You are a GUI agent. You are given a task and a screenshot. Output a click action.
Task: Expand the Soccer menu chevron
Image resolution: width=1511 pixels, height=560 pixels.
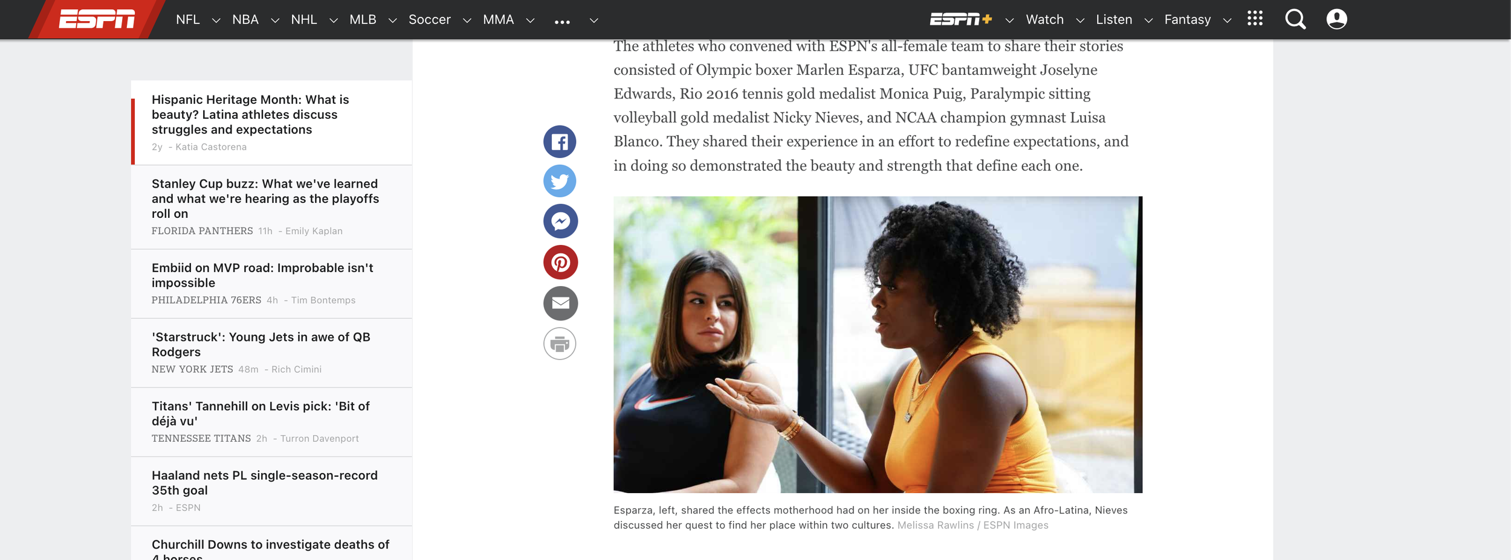(x=467, y=21)
